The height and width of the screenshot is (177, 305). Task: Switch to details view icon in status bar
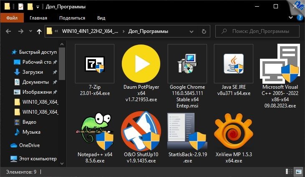pos(289,171)
